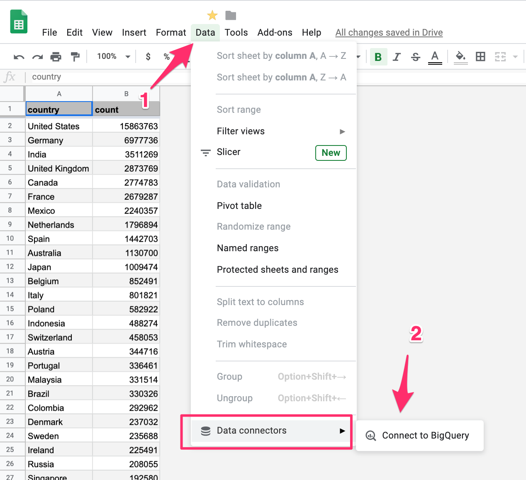This screenshot has width=526, height=480.
Task: Choose Pivot table from Data menu
Action: (239, 206)
